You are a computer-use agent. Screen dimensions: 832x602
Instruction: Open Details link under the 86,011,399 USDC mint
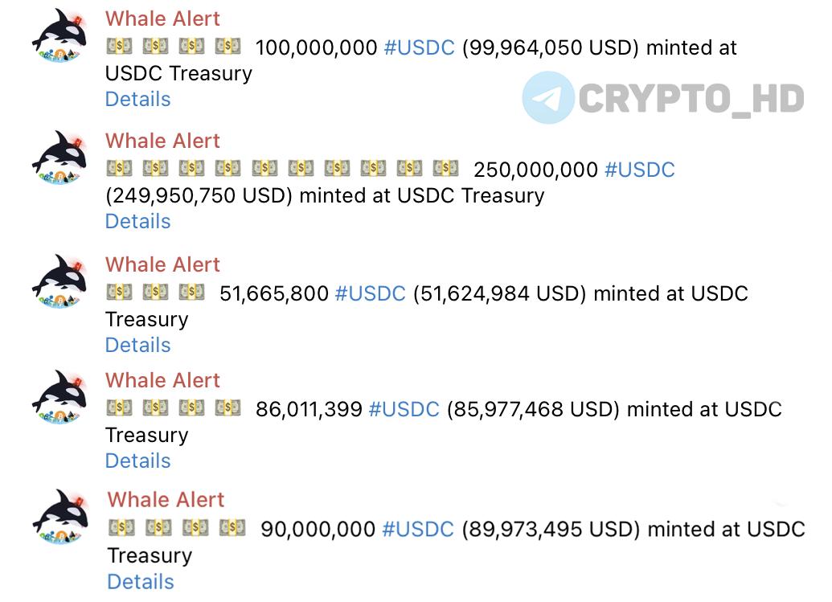[138, 461]
